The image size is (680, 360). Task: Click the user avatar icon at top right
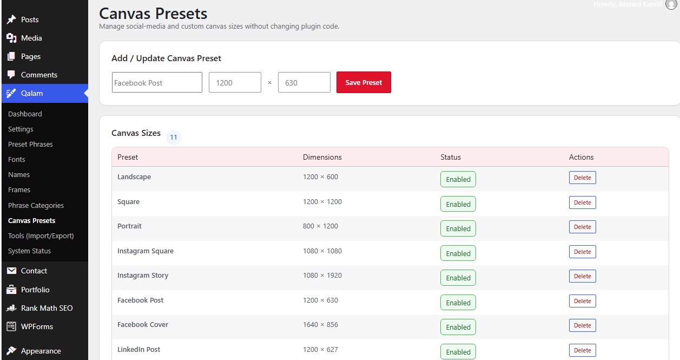671,4
